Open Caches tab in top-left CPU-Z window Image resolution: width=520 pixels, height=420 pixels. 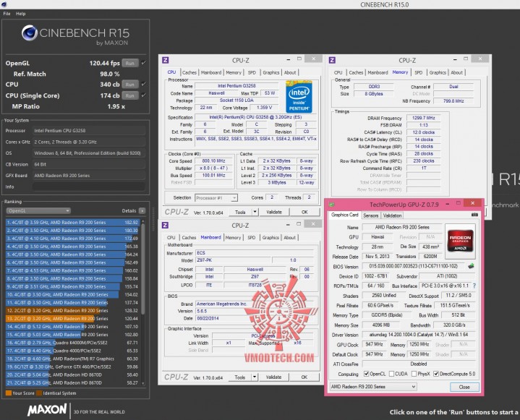click(189, 72)
